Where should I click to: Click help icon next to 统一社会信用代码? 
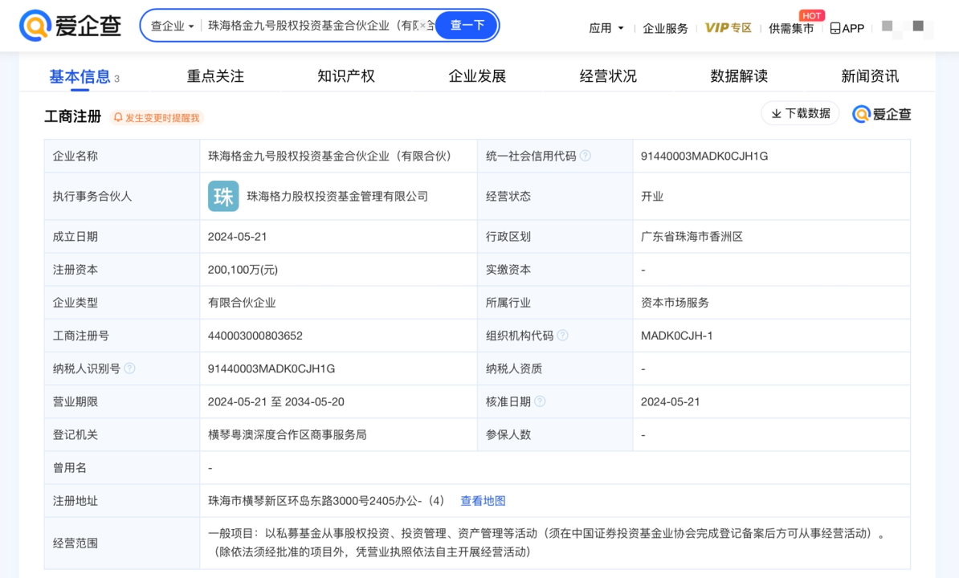[x=586, y=156]
